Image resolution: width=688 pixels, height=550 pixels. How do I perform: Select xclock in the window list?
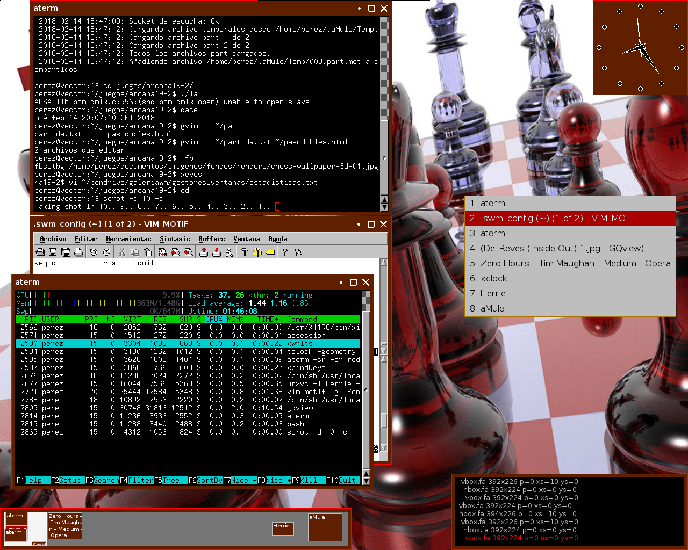point(570,279)
